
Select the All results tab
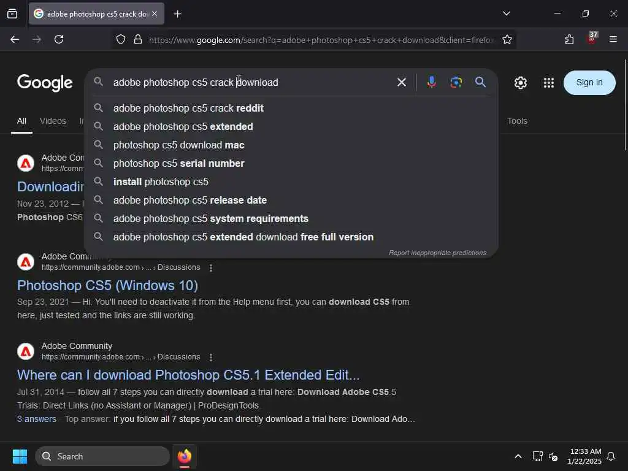(21, 121)
